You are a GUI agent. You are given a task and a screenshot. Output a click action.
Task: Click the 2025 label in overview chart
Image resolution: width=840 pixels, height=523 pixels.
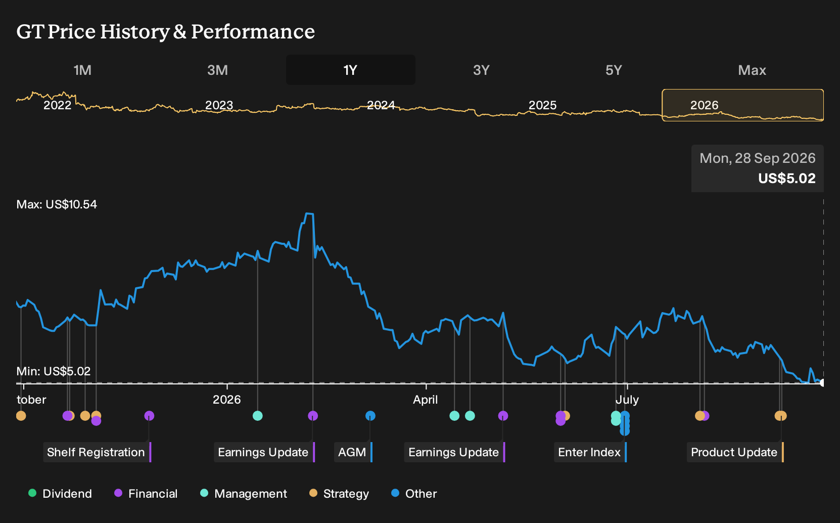click(543, 105)
